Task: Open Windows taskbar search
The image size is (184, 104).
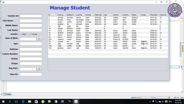Action: click(x=10, y=101)
